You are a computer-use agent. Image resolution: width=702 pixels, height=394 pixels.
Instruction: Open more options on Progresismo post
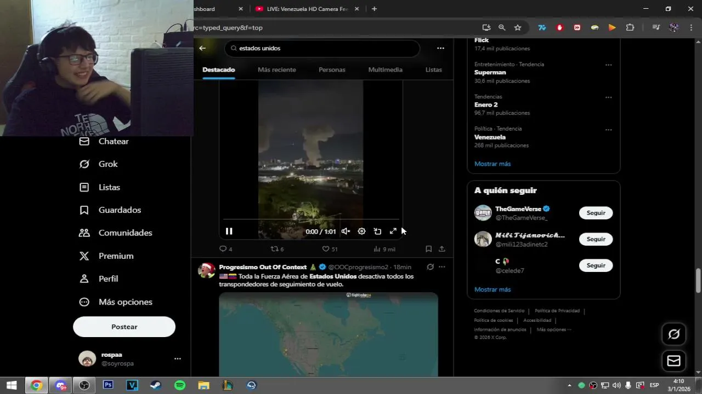tap(442, 267)
